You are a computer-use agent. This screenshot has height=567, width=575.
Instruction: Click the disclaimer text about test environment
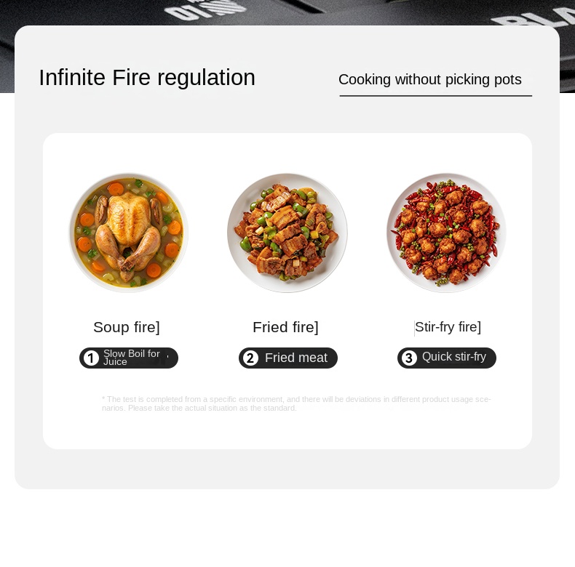coord(296,403)
